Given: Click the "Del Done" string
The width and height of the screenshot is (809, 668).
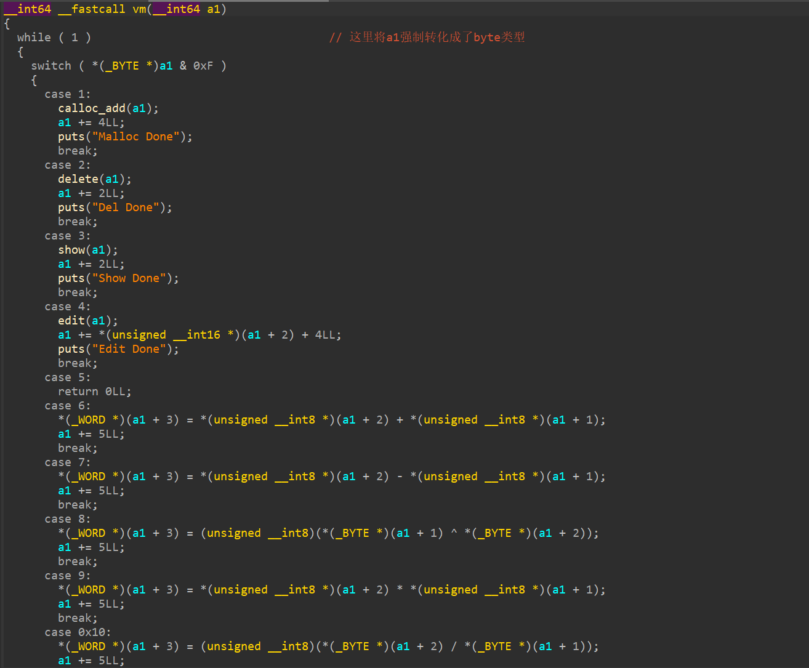Looking at the screenshot, I should click(126, 207).
